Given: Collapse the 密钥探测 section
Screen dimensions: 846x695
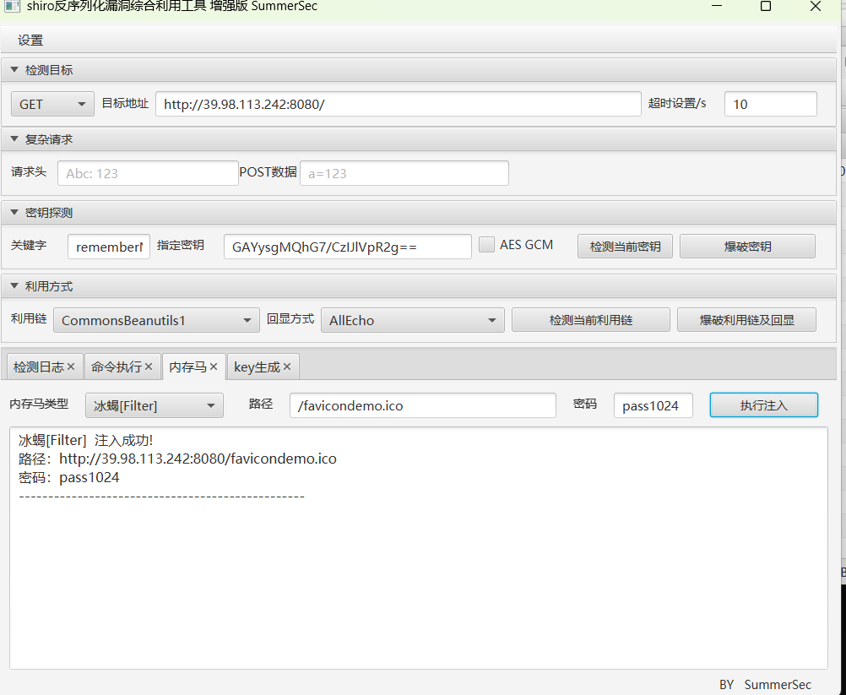Looking at the screenshot, I should point(14,212).
